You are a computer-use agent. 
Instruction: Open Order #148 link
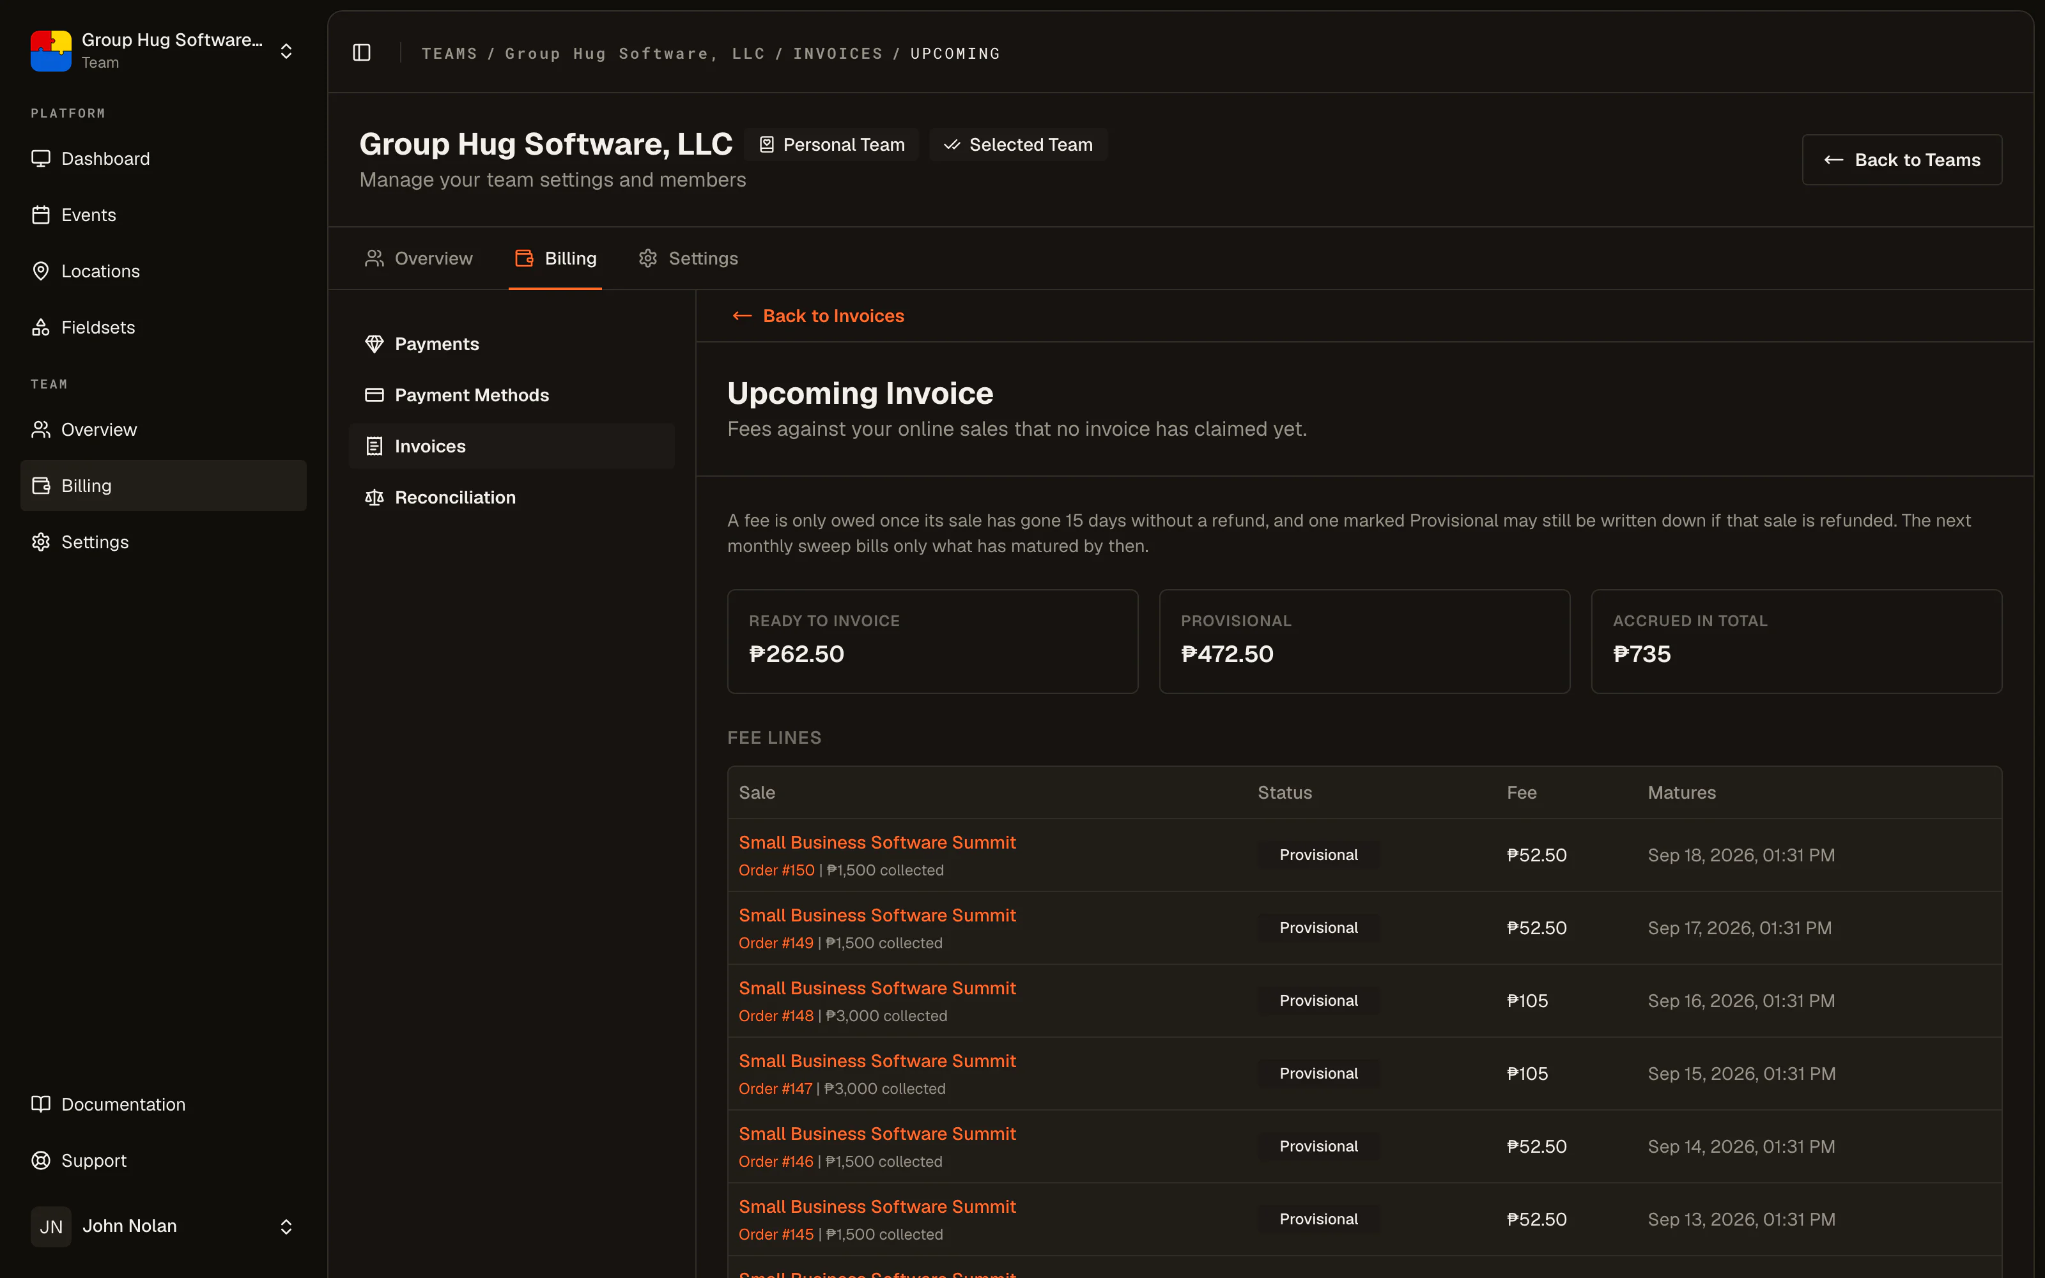coord(776,1015)
